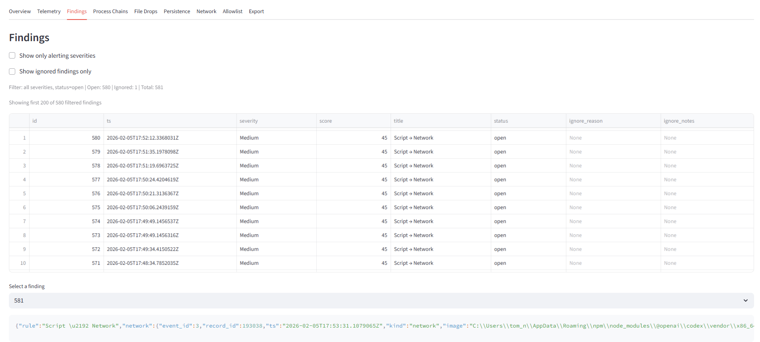Click the JSON rule details code block

tap(382, 326)
